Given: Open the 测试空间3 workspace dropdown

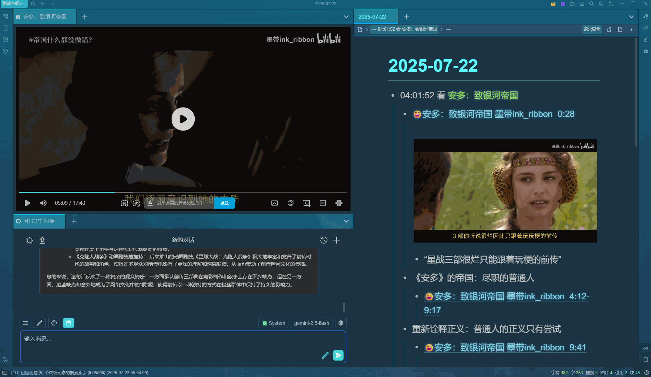Looking at the screenshot, I should (14, 4).
